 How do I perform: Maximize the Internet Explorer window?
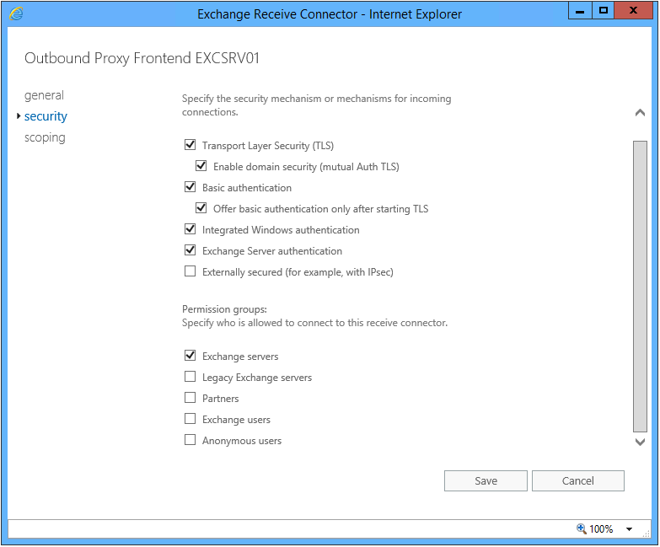(604, 10)
